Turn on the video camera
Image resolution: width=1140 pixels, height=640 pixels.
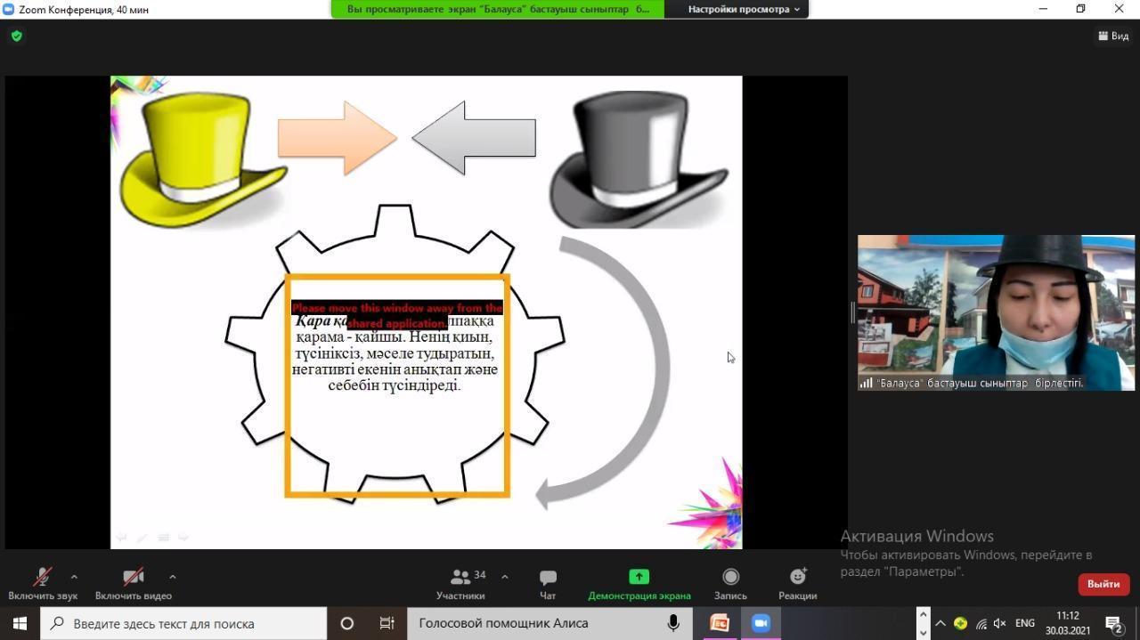coord(133,577)
